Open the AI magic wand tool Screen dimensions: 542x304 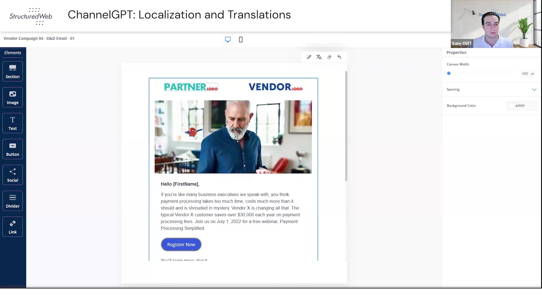point(309,57)
